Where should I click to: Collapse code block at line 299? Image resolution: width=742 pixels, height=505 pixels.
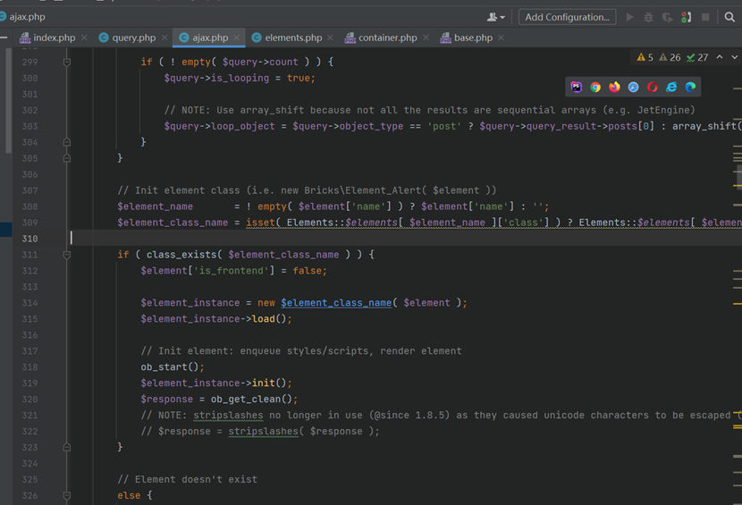coord(67,62)
